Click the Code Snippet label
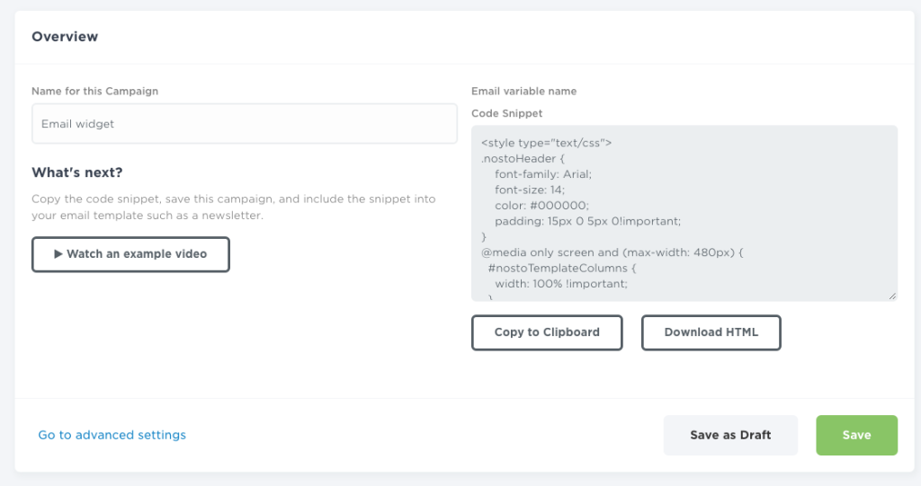Screen dimensions: 921x486 (x=506, y=113)
